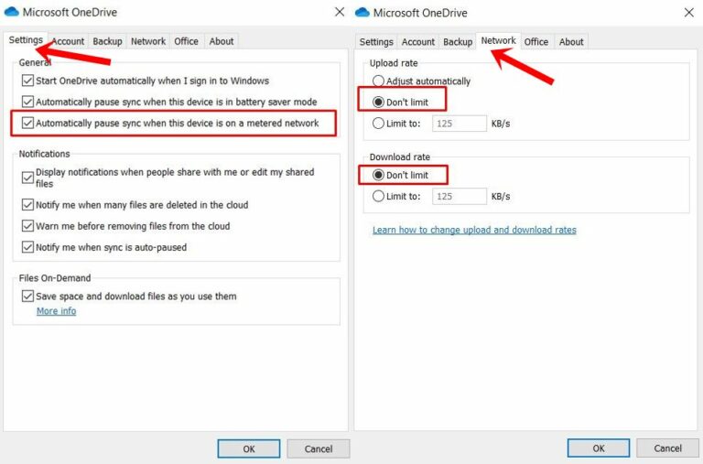Open About tab in right window
703x464 pixels.
coord(571,42)
